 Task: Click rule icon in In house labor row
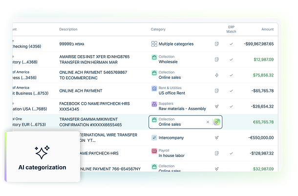(216, 153)
